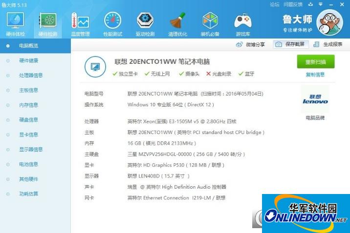Click the HD Graphics P530 value
Screen dimensions: 350x233
(176, 165)
